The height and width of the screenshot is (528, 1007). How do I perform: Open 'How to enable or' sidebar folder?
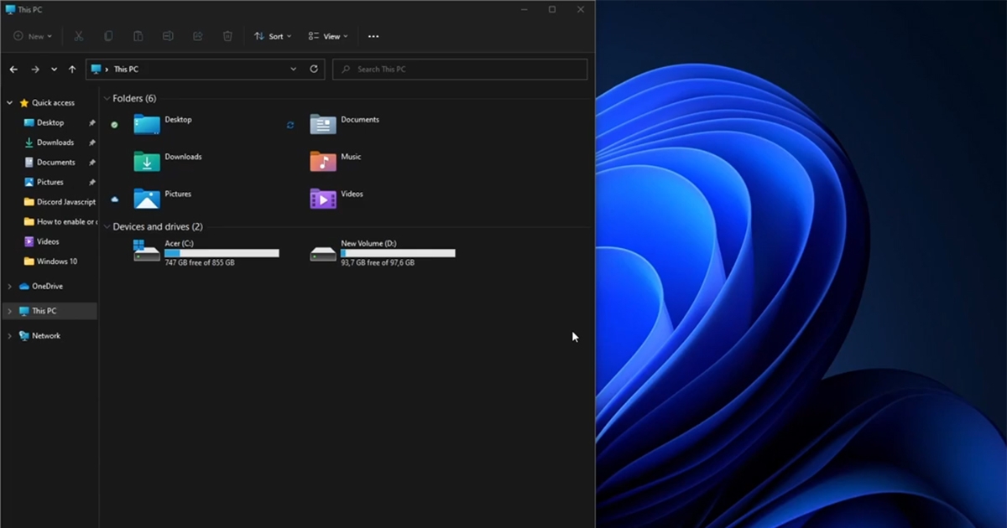(60, 222)
